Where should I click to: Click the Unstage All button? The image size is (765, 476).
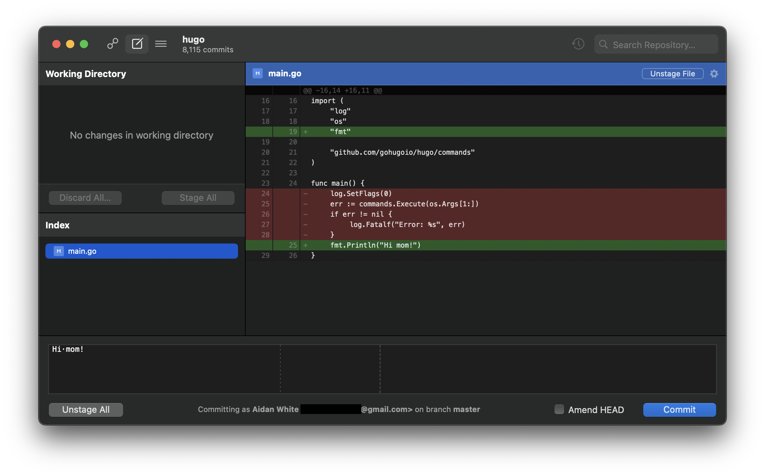pos(86,410)
